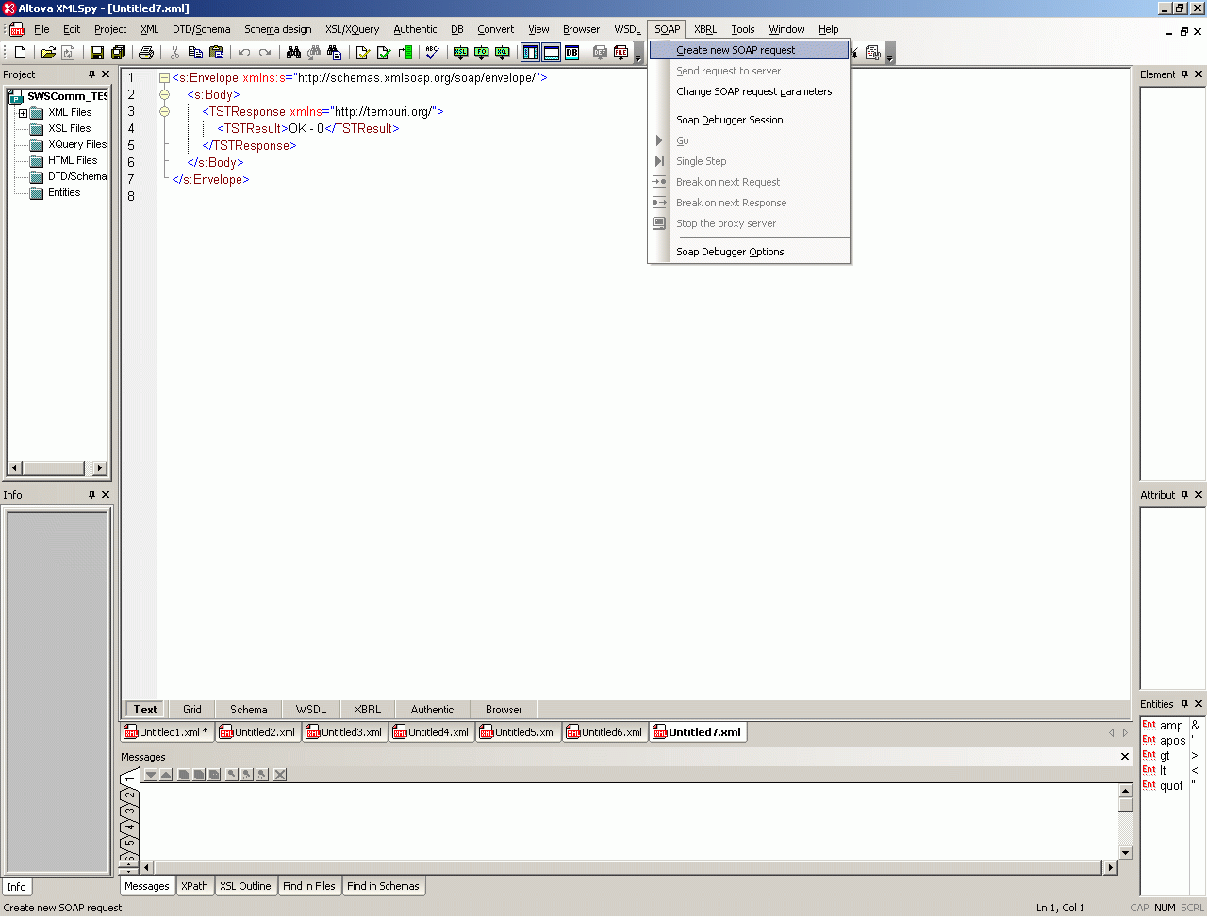Click the Redo arrow icon

coord(265,53)
